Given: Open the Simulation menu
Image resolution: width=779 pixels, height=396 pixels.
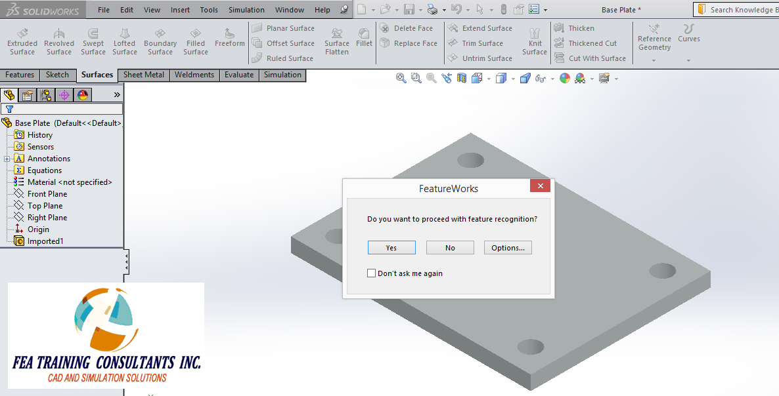Looking at the screenshot, I should click(246, 9).
